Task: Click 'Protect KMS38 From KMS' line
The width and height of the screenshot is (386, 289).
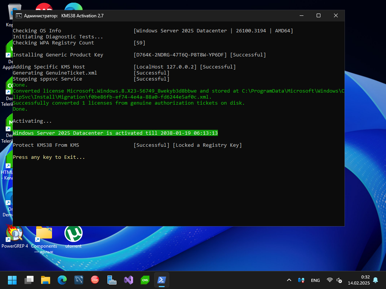Action: pos(46,145)
